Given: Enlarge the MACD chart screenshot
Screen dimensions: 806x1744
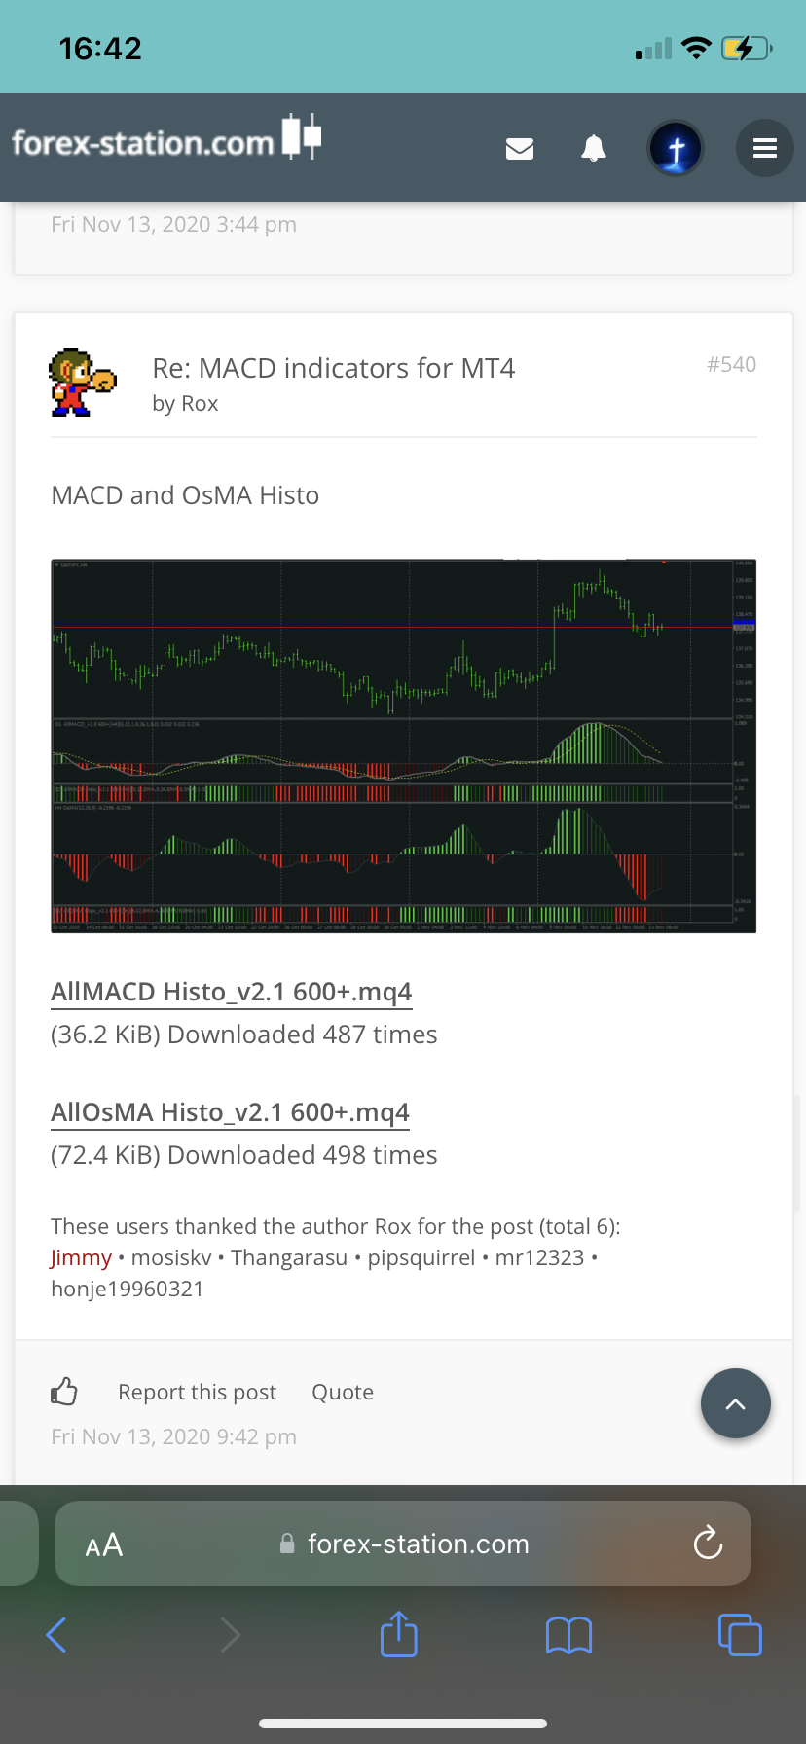Looking at the screenshot, I should 403,745.
